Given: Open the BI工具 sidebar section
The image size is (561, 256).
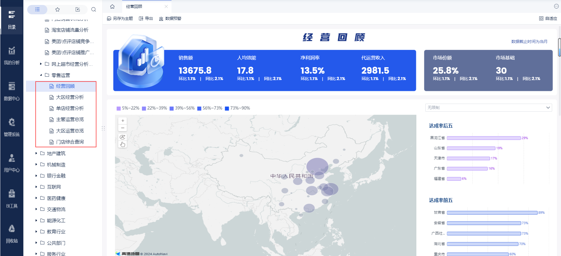Looking at the screenshot, I should (x=12, y=199).
